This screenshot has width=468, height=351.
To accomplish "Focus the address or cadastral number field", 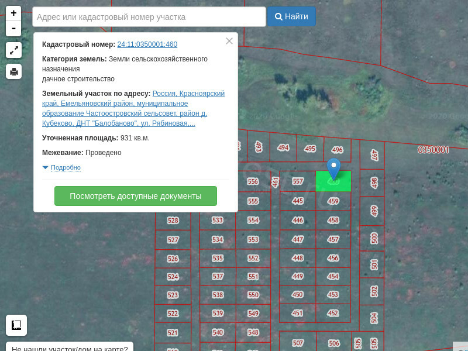I will [149, 17].
